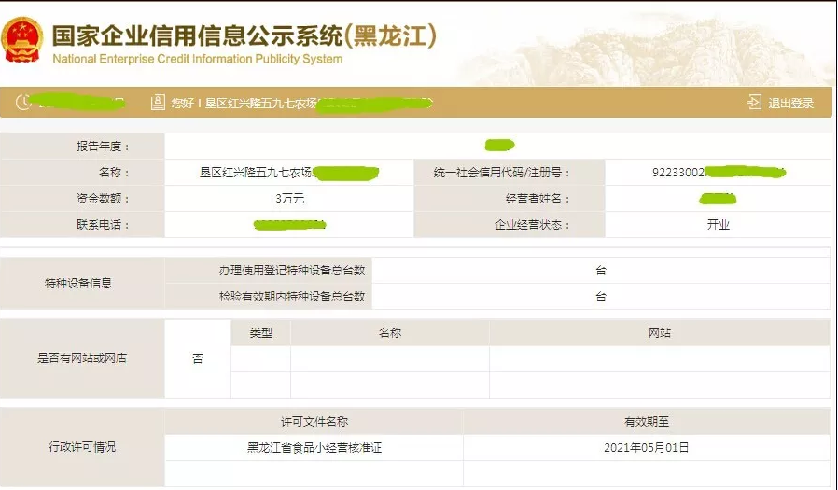
Task: Click the national emblem logo
Action: tap(21, 39)
